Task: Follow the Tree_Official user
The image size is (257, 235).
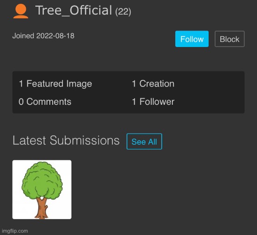Action: [192, 39]
